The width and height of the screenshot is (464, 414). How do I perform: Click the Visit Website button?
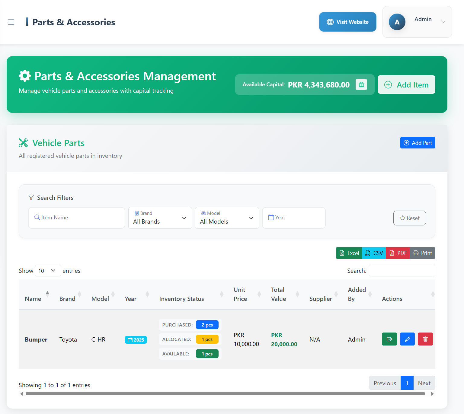tap(347, 22)
